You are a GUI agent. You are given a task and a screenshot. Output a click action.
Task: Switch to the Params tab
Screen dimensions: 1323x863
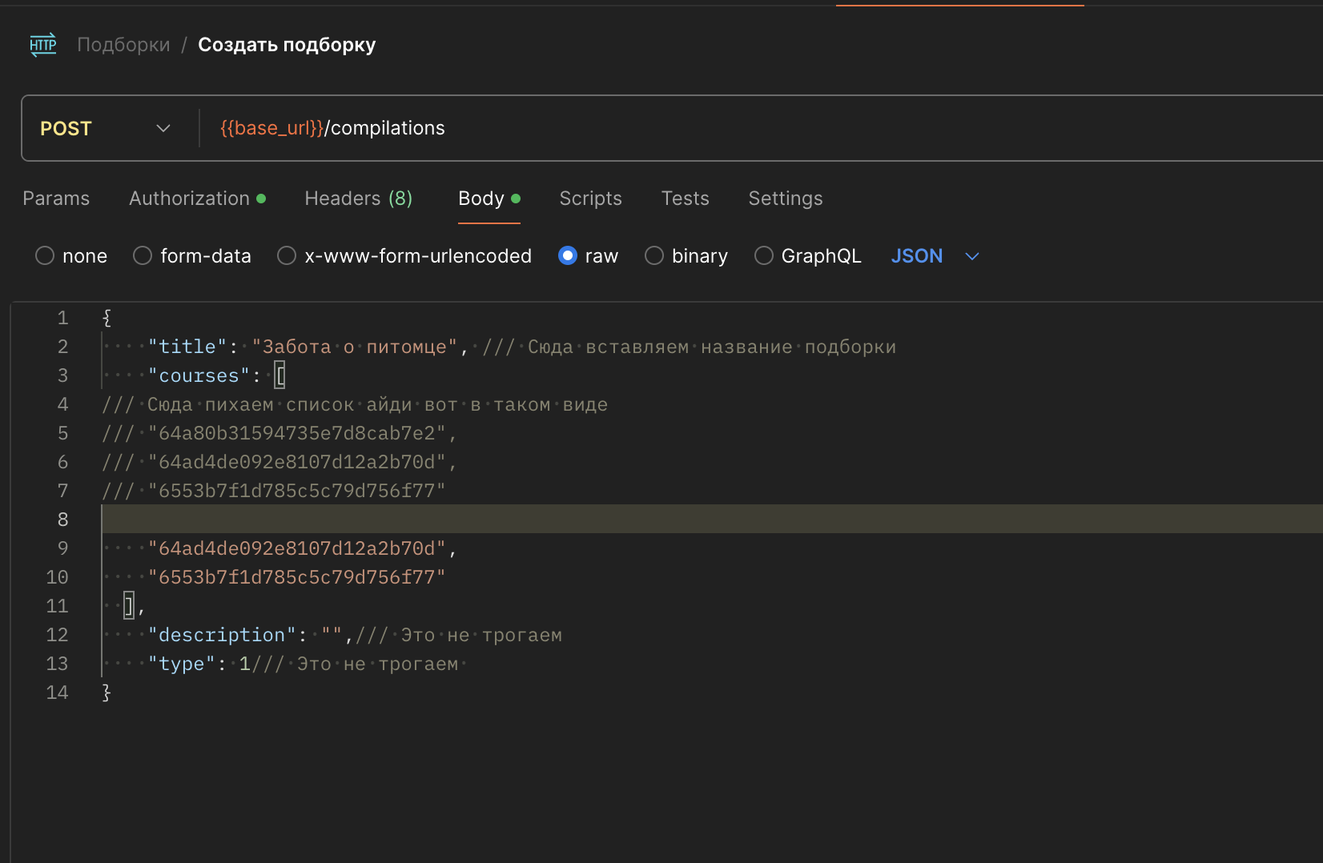pyautogui.click(x=56, y=199)
